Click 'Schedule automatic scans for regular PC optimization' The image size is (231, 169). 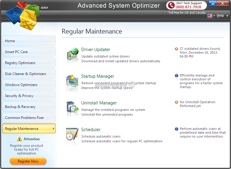(x=122, y=141)
